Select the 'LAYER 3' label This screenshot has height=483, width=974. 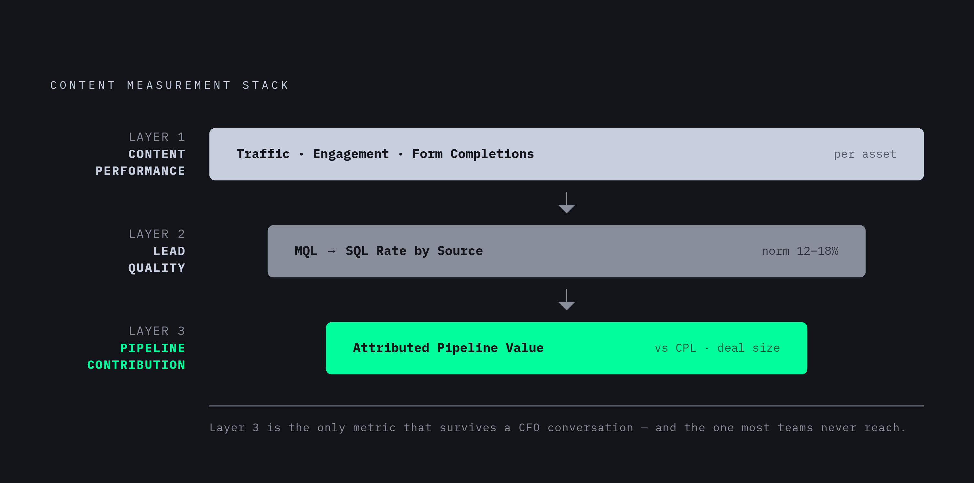[x=157, y=331]
